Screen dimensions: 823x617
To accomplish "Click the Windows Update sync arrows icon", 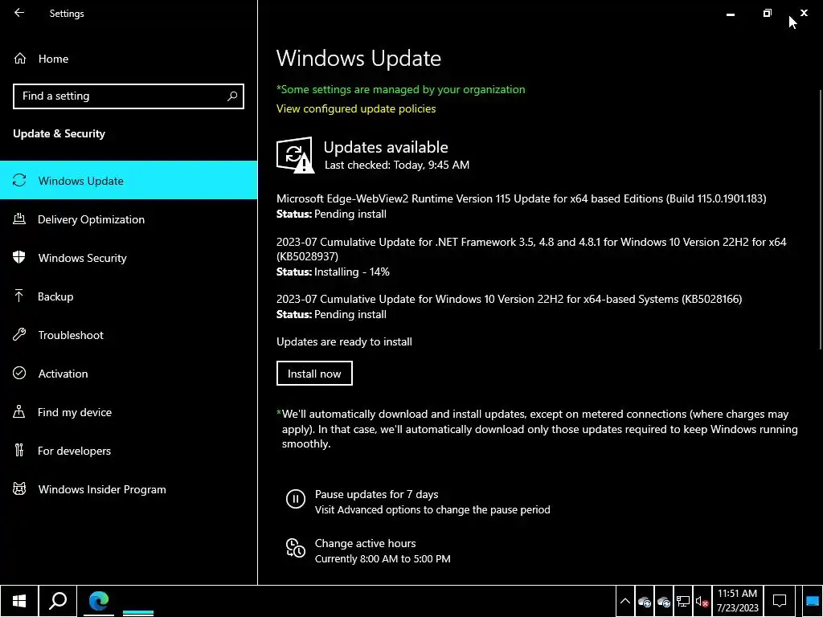I will pyautogui.click(x=19, y=181).
